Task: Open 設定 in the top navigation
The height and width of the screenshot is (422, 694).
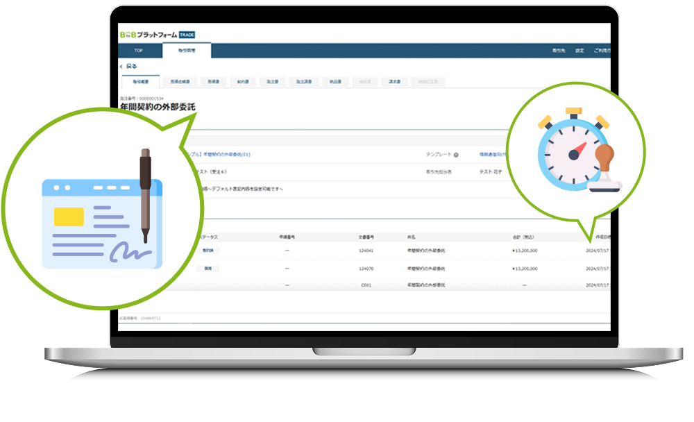Action: (x=579, y=51)
